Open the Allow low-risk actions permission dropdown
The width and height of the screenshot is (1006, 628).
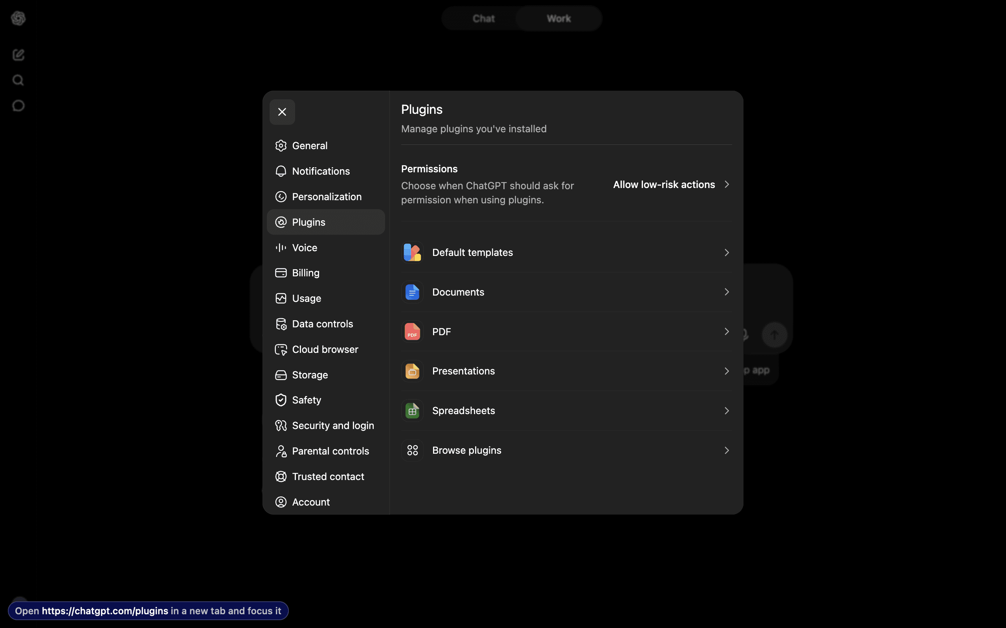(671, 184)
